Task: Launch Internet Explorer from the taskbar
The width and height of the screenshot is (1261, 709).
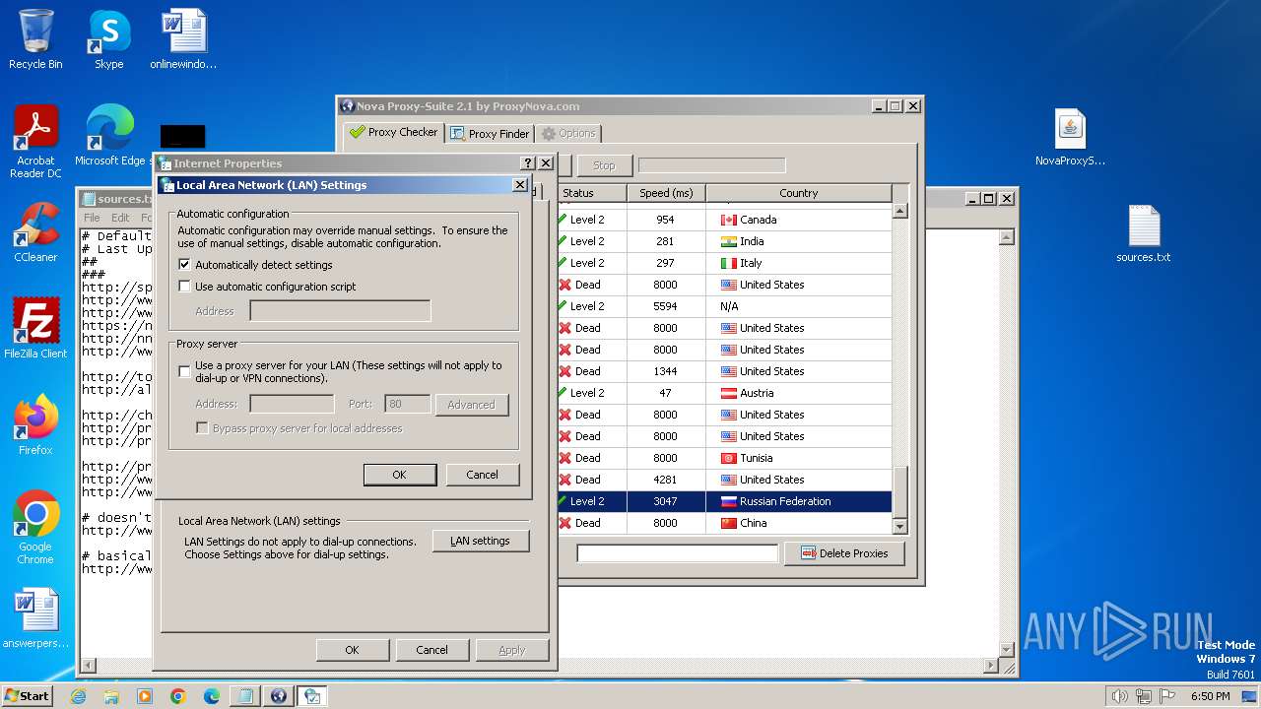Action: [78, 696]
